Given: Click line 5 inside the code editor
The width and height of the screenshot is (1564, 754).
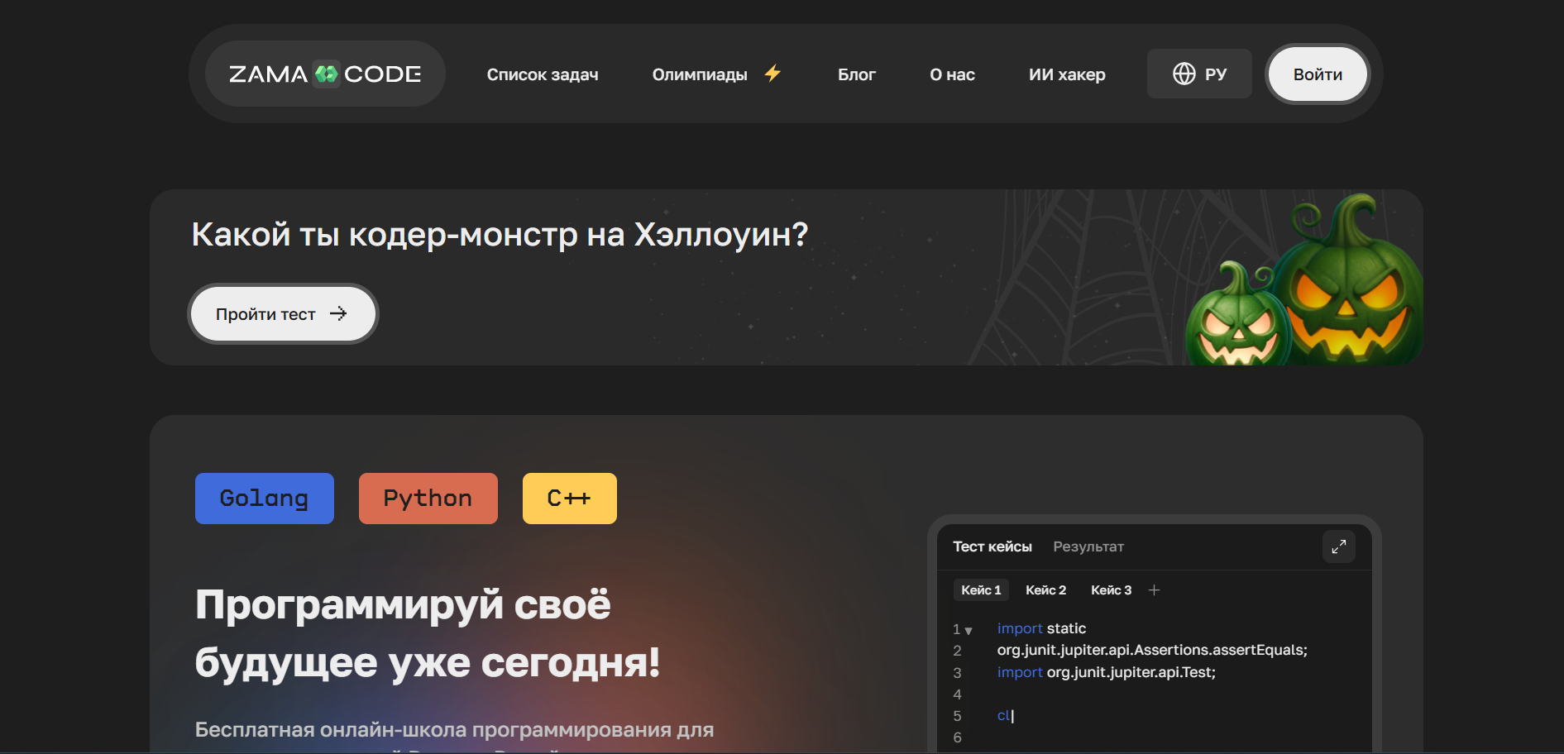Looking at the screenshot, I should pyautogui.click(x=1003, y=716).
